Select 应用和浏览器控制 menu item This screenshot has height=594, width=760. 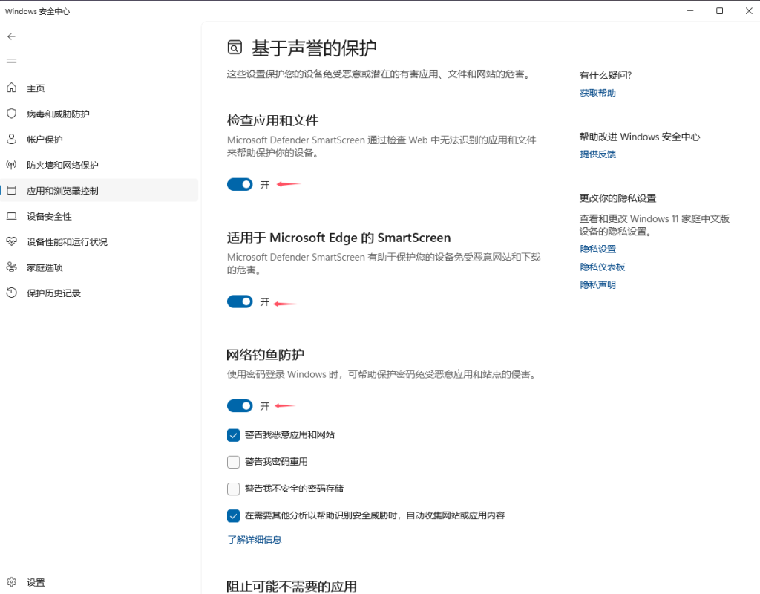click(99, 190)
